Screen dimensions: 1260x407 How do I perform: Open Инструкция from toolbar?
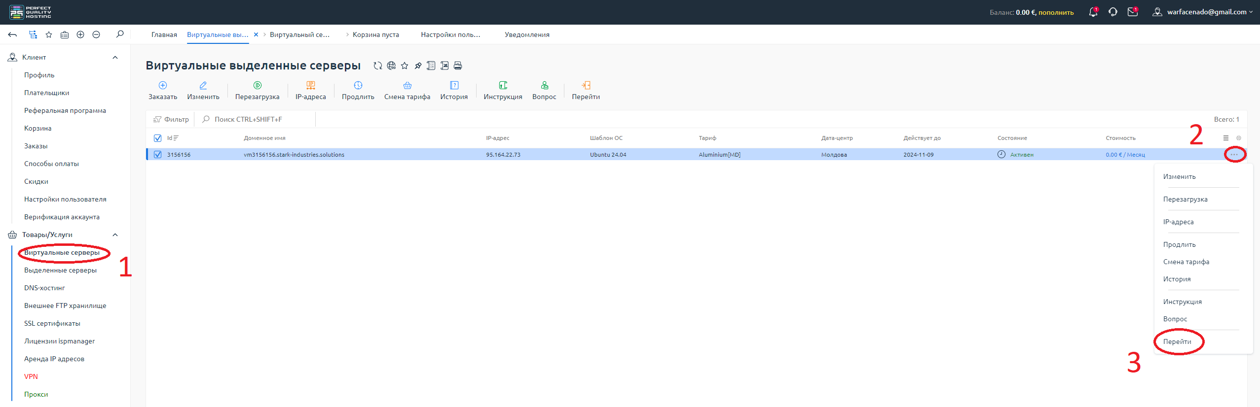(x=503, y=91)
